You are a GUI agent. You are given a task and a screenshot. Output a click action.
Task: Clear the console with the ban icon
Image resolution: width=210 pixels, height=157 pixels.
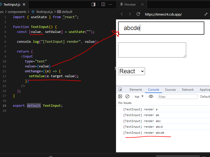pyautogui.click(x=127, y=96)
